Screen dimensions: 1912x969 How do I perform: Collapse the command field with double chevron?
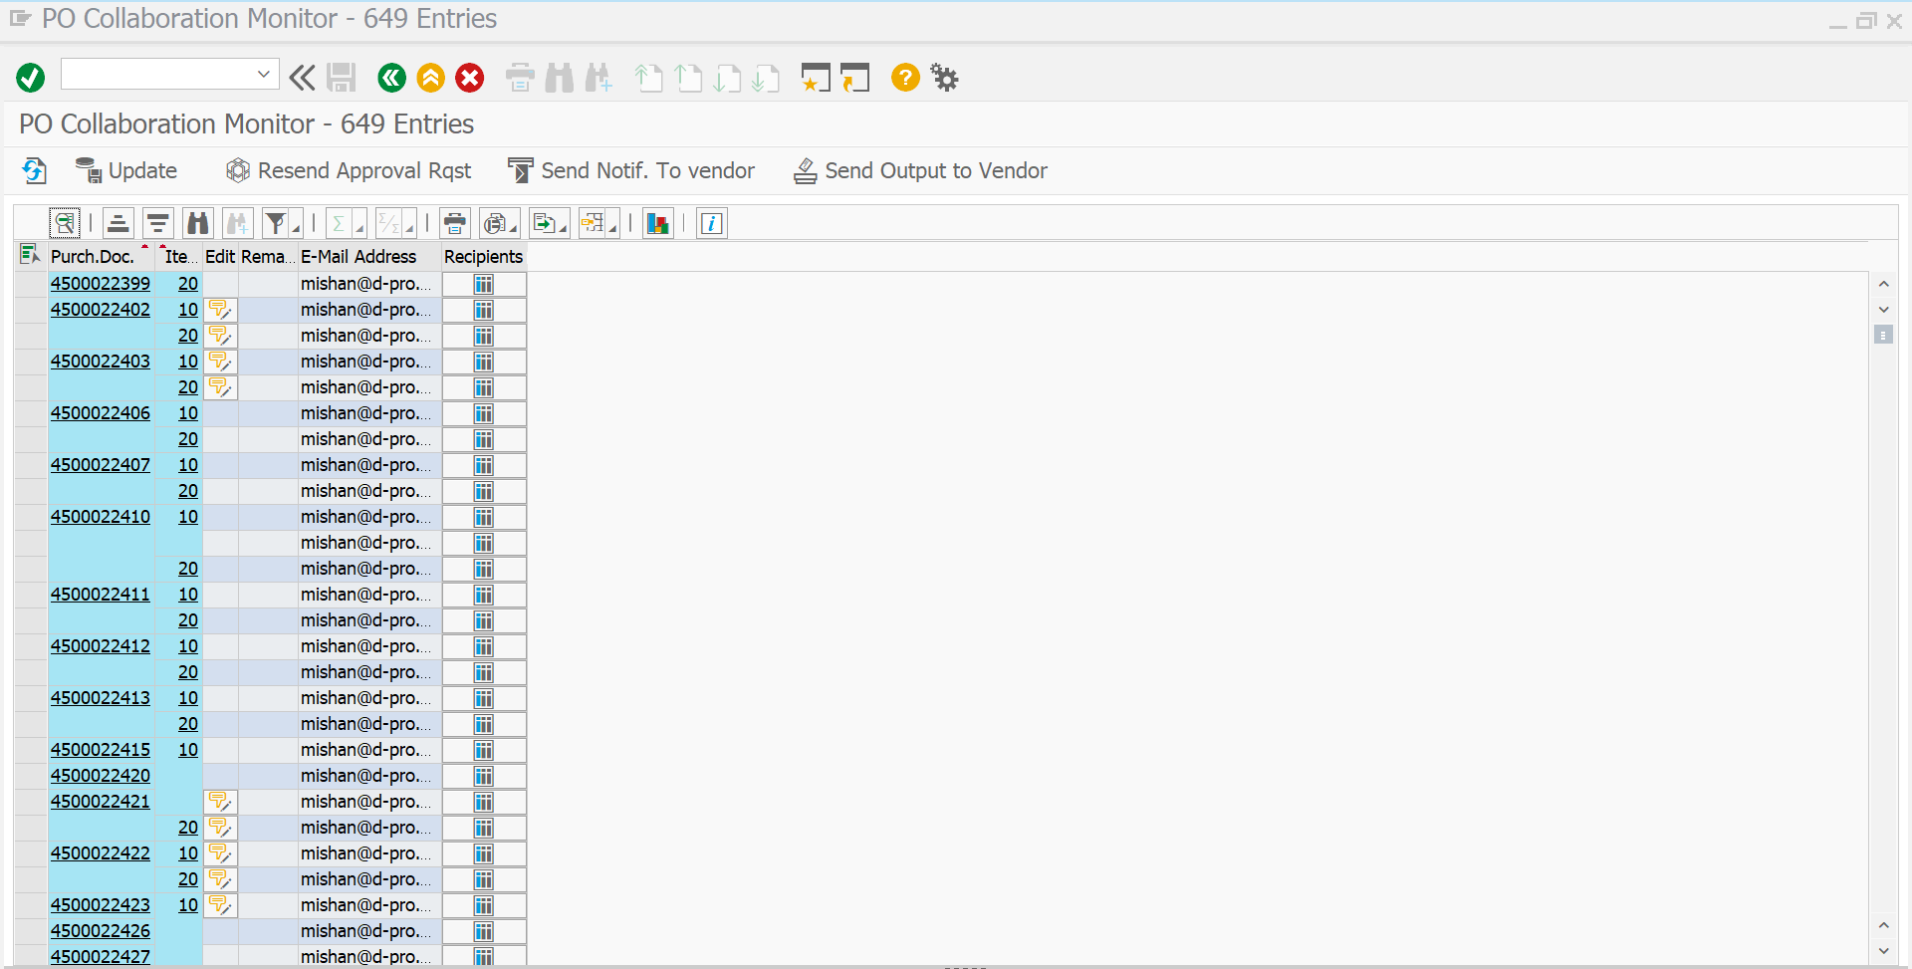click(302, 78)
